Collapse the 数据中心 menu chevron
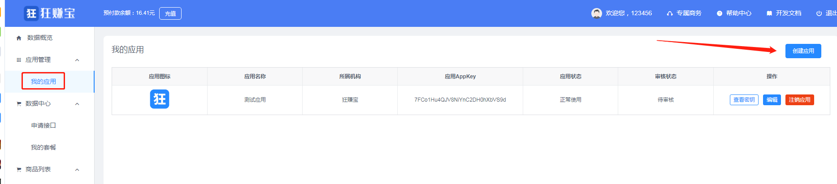The width and height of the screenshot is (837, 184). [x=77, y=104]
